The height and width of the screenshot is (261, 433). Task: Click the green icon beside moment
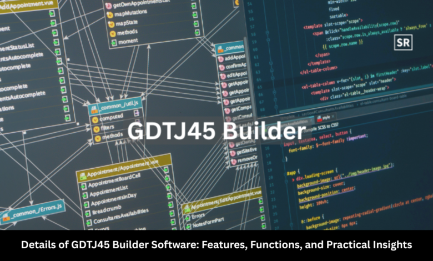[x=114, y=43]
